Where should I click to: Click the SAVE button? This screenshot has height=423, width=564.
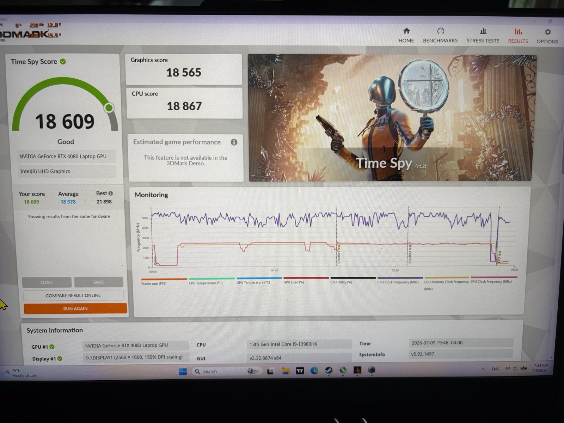(99, 282)
